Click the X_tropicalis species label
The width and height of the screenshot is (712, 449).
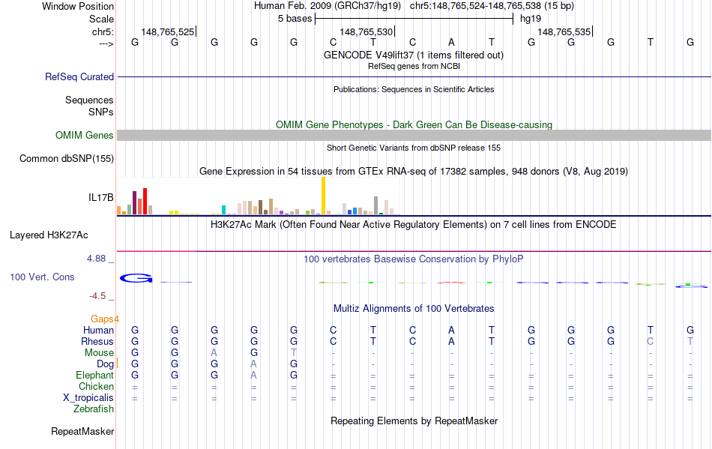(88, 398)
